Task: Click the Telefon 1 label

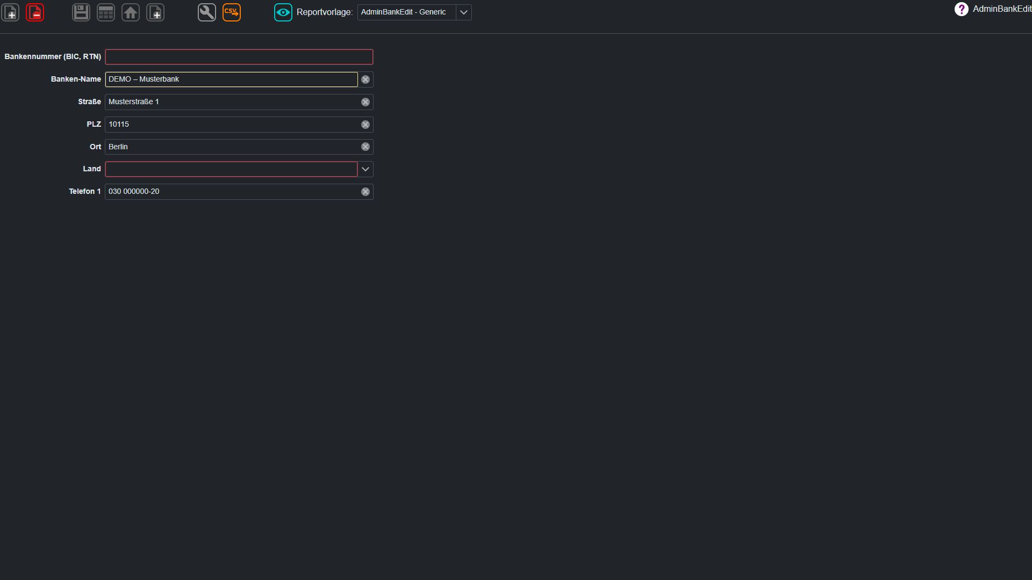Action: (85, 191)
